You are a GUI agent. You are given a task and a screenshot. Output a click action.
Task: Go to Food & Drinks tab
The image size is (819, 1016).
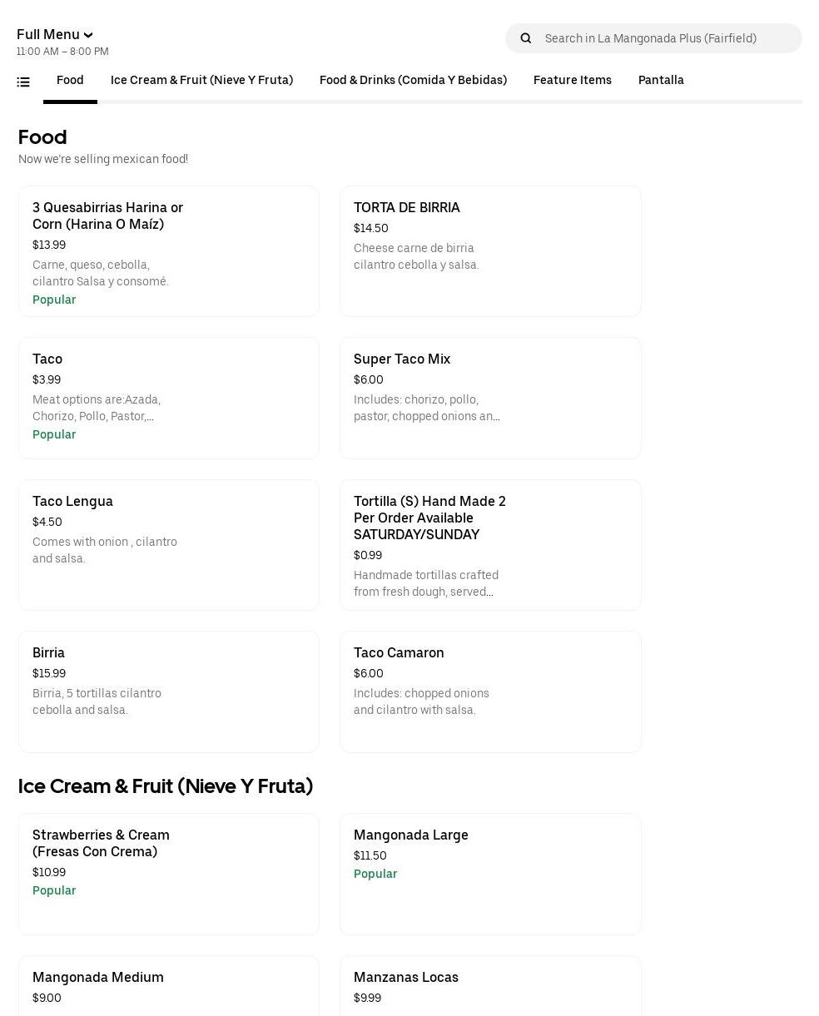(x=413, y=81)
